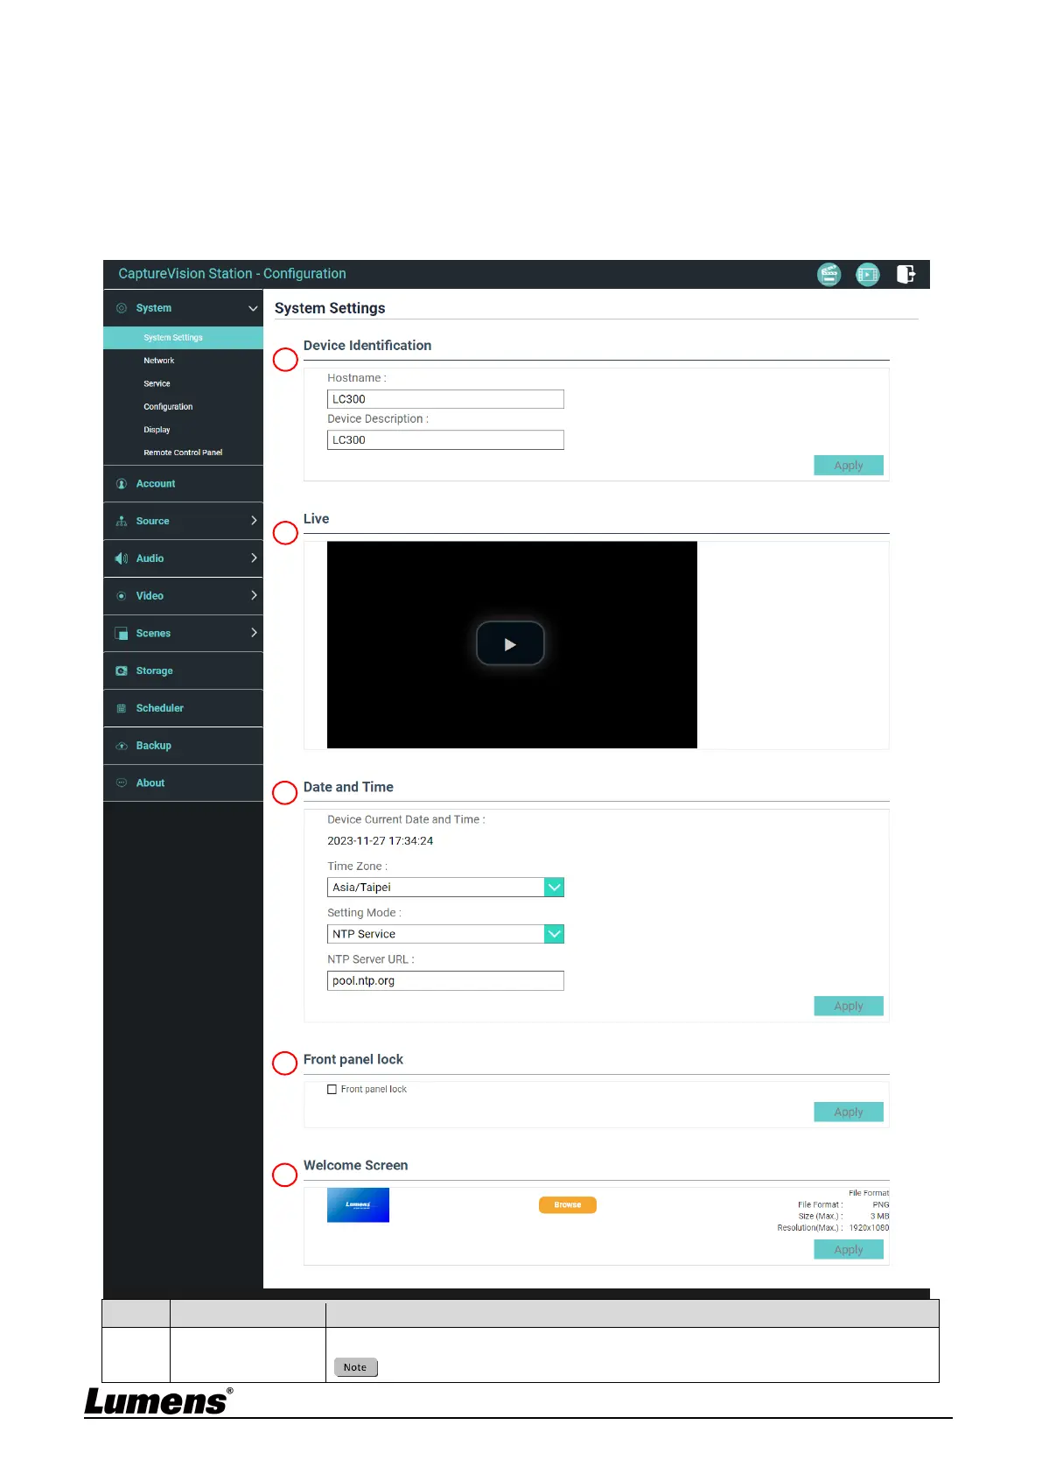Viewport: 1042px width, 1474px height.
Task: Click the Welcome Screen image thumbnail
Action: click(358, 1205)
